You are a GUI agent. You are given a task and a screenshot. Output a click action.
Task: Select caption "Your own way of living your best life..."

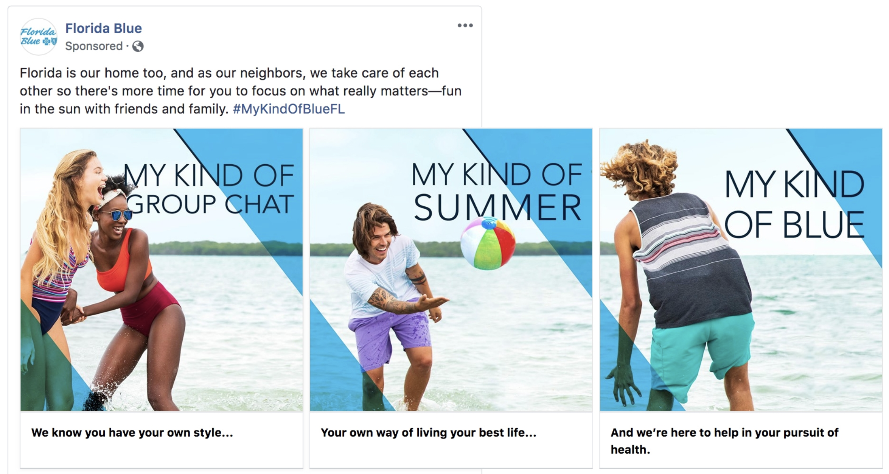point(428,433)
